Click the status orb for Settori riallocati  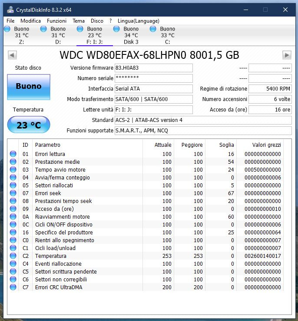tap(13, 185)
